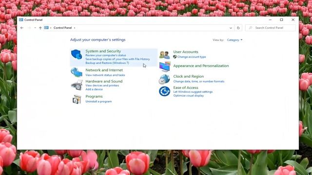Image resolution: width=312 pixels, height=175 pixels.
Task: Open Backup and Restore (Windows 7)
Action: [x=107, y=63]
